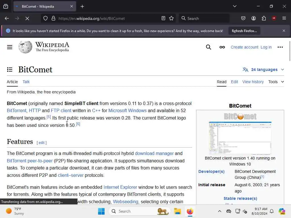This screenshot has width=291, height=218.
Task: Show site security padlock info
Action: tap(53, 18)
